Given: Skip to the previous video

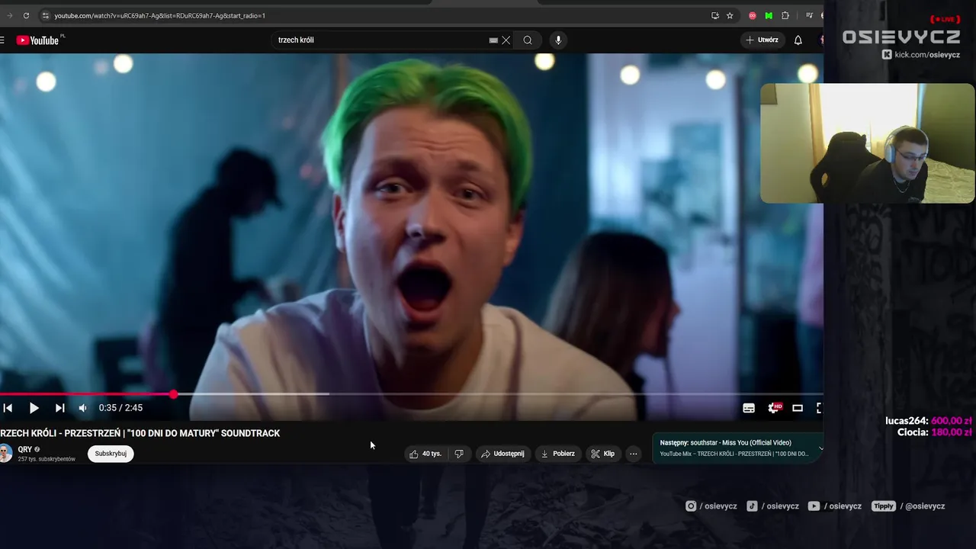Looking at the screenshot, I should [8, 408].
